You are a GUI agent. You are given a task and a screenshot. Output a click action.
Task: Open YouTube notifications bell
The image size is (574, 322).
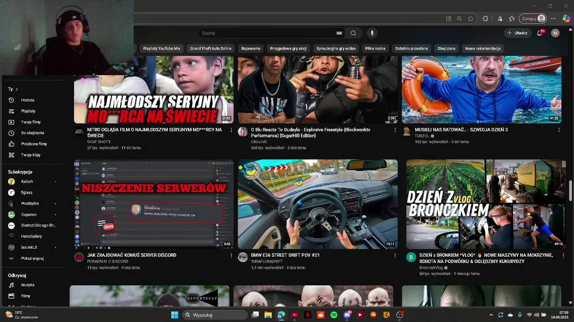pyautogui.click(x=540, y=33)
